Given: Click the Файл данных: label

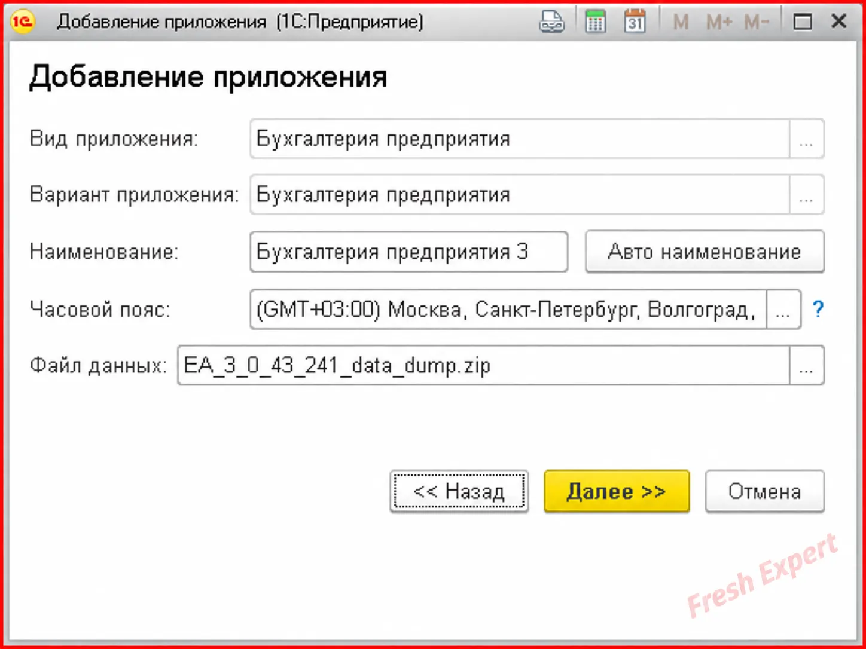Looking at the screenshot, I should [98, 365].
